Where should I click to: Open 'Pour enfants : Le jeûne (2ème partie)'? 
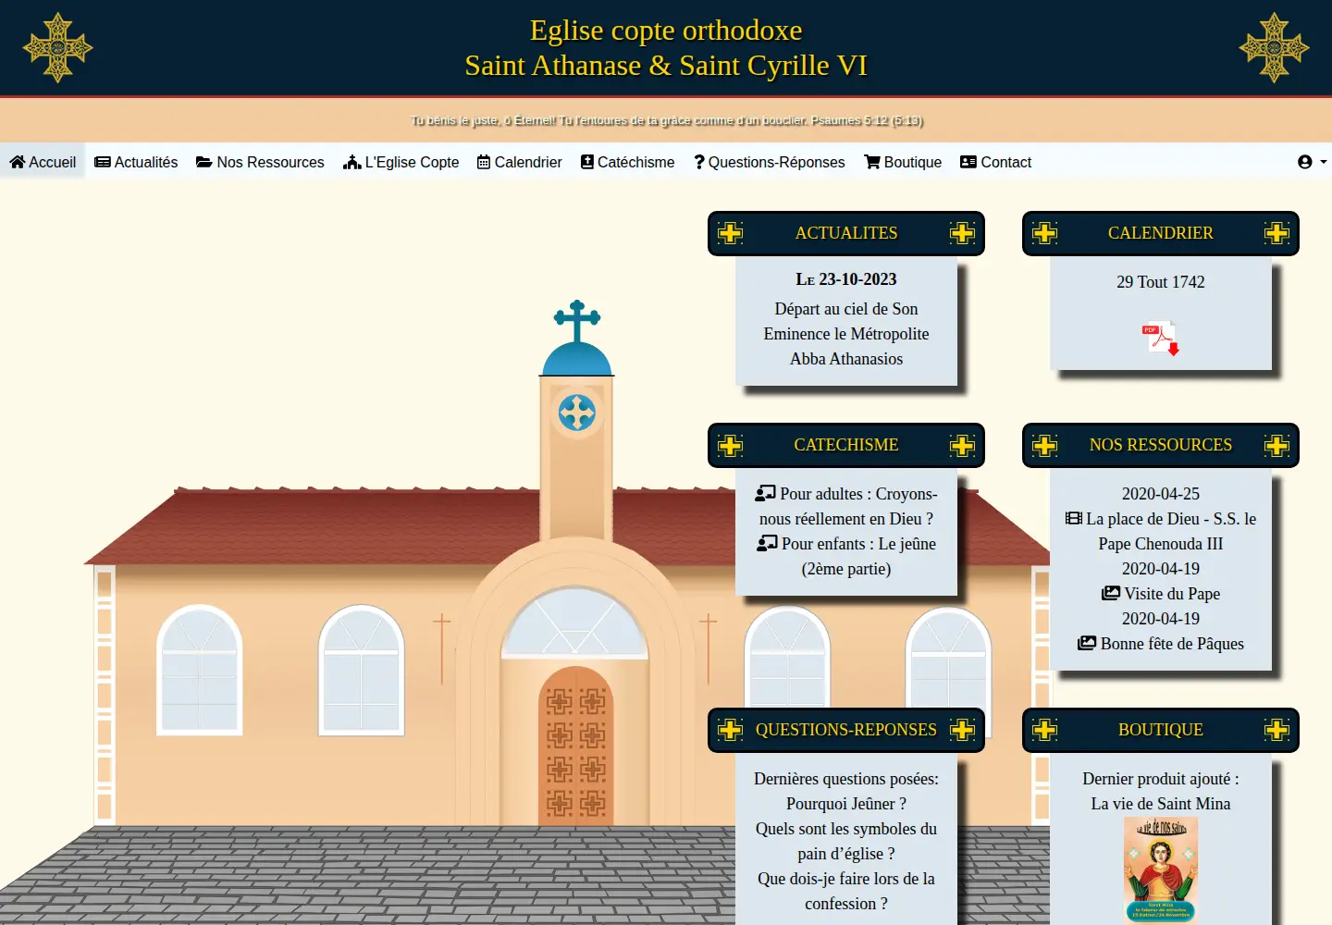[x=846, y=556]
